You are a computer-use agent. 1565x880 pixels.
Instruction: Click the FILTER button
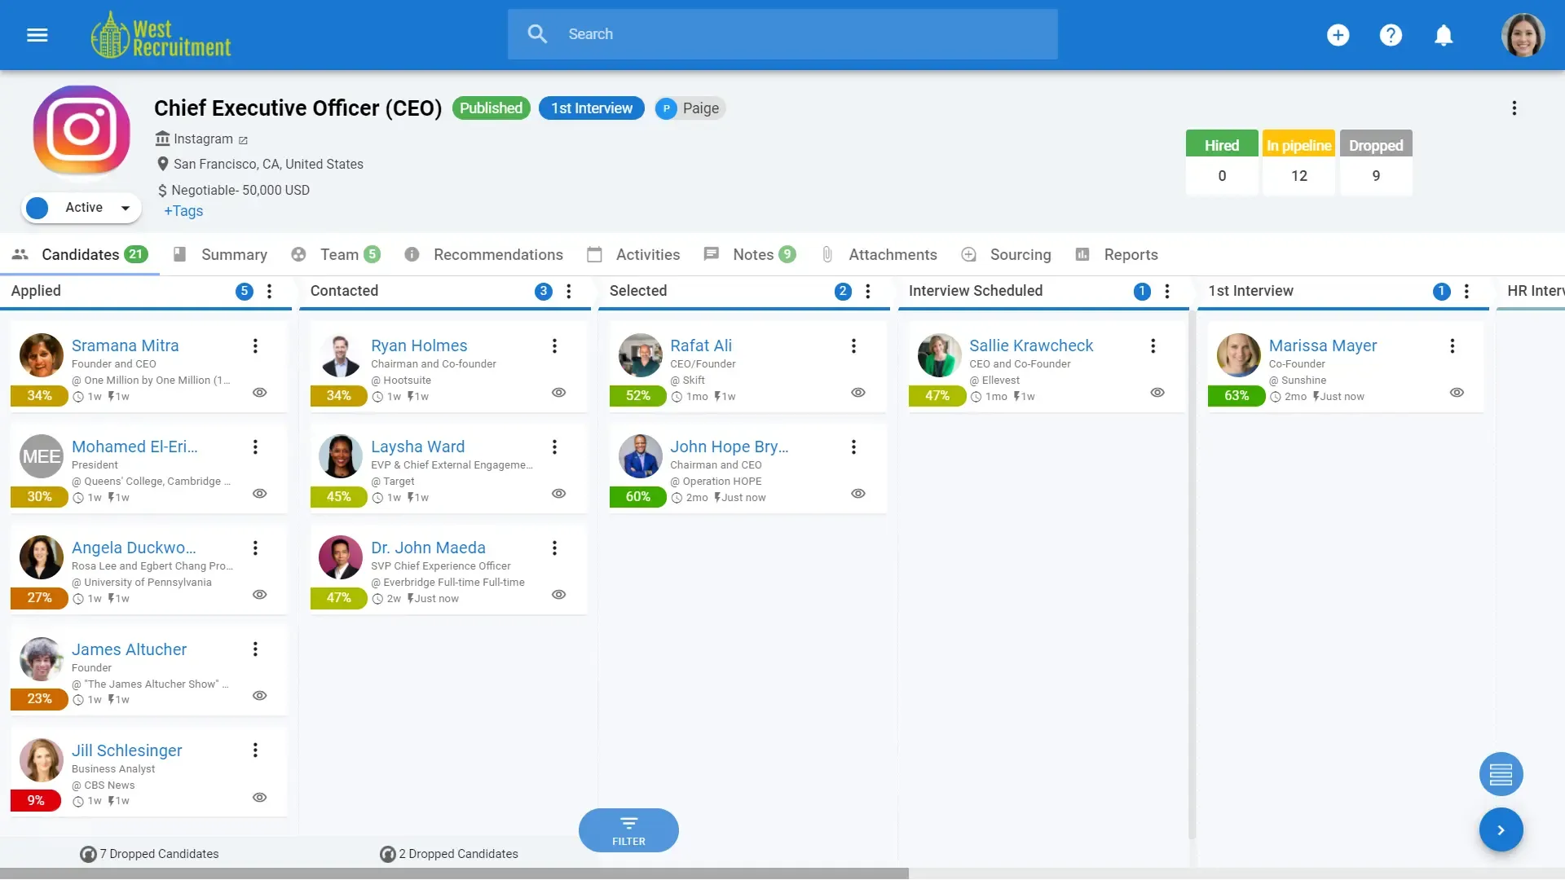click(x=628, y=830)
